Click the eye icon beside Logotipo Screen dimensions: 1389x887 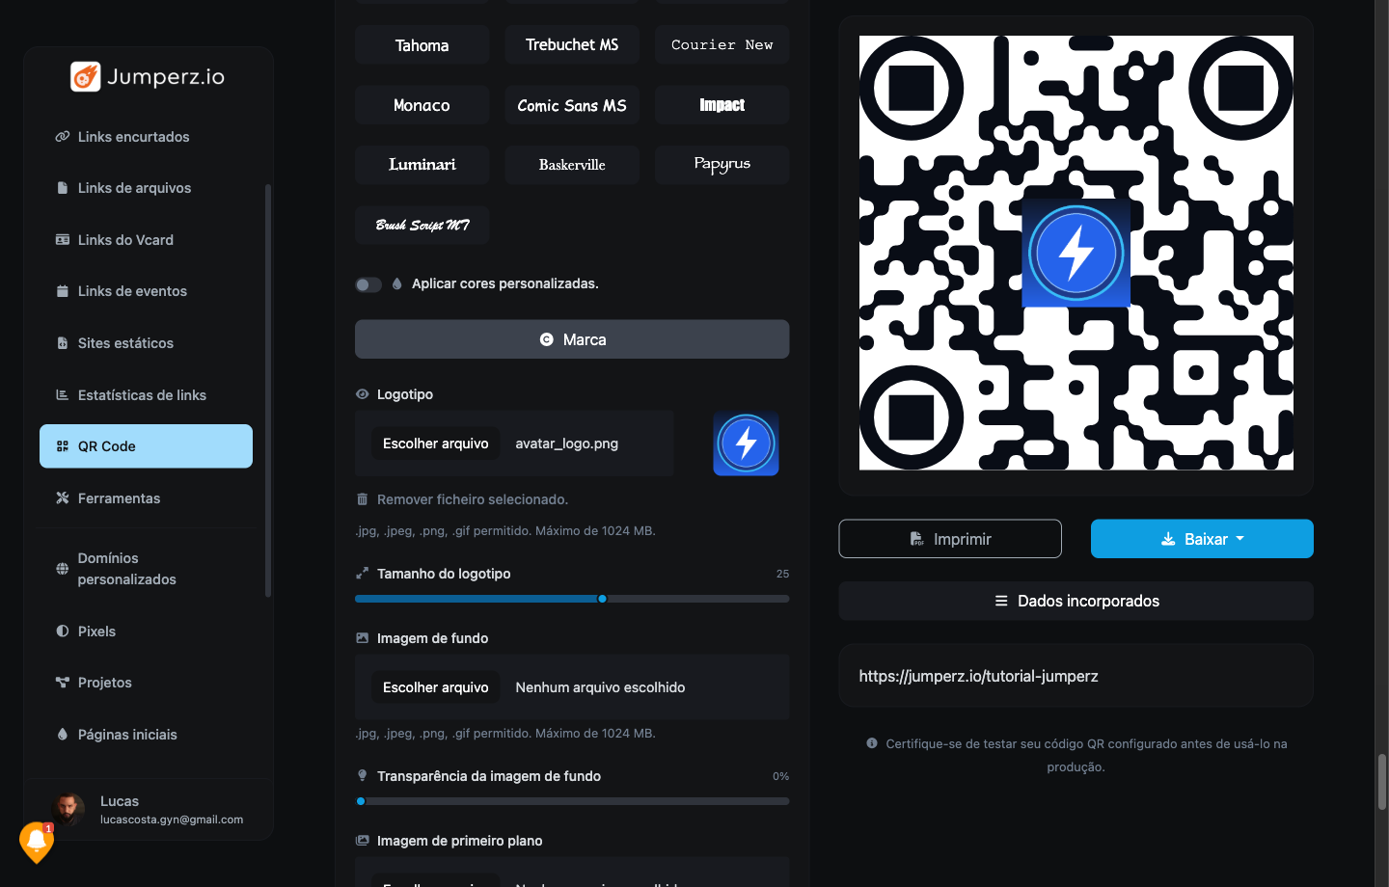pos(363,394)
